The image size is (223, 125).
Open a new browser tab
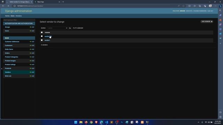tap(63, 2)
